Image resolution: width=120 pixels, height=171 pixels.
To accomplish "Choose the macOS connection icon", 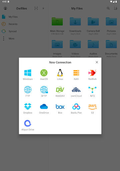I will (44, 74).
